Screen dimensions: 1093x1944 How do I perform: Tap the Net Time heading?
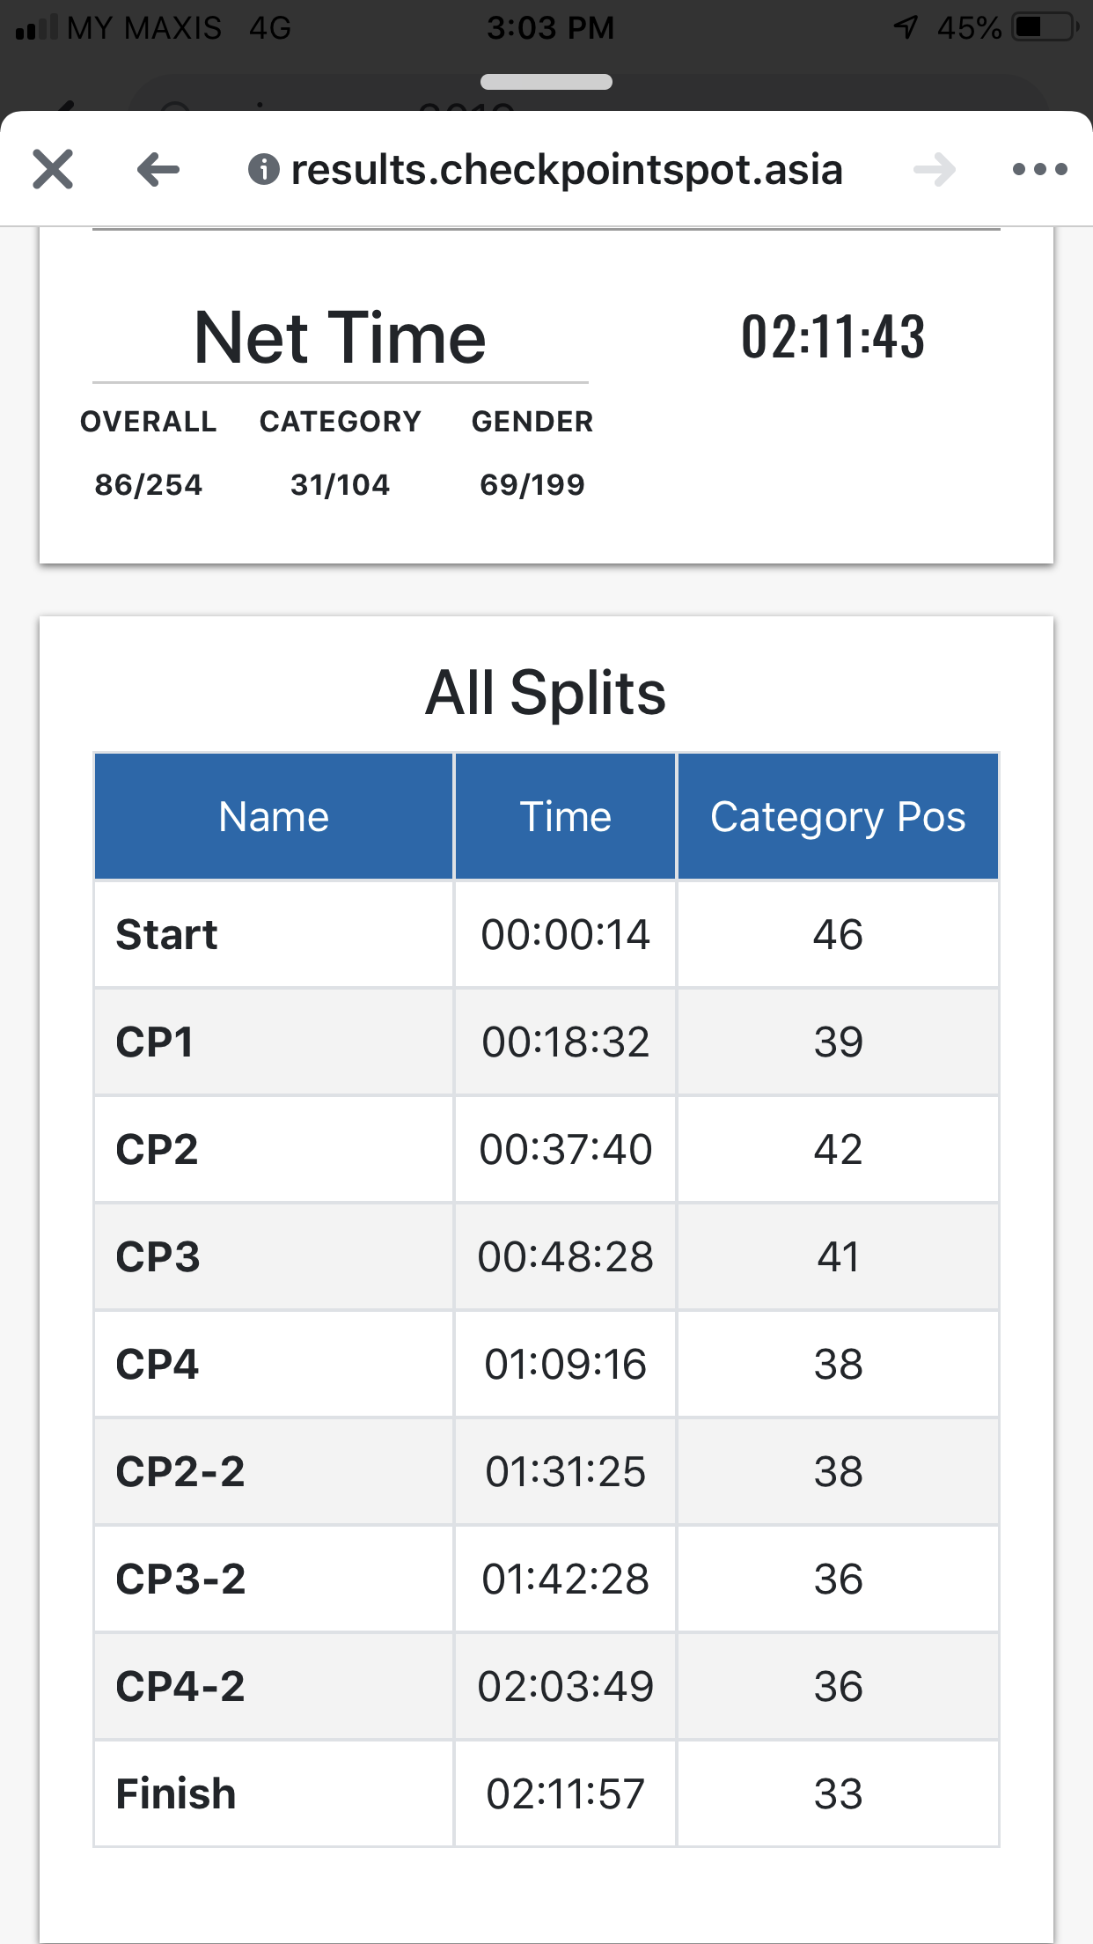click(x=340, y=337)
